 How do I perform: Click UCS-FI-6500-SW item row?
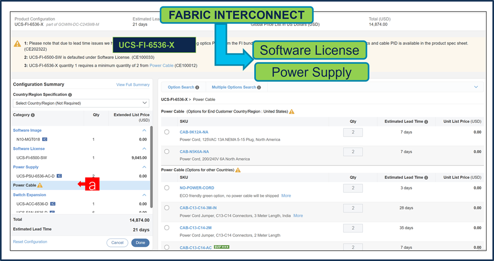[81, 158]
